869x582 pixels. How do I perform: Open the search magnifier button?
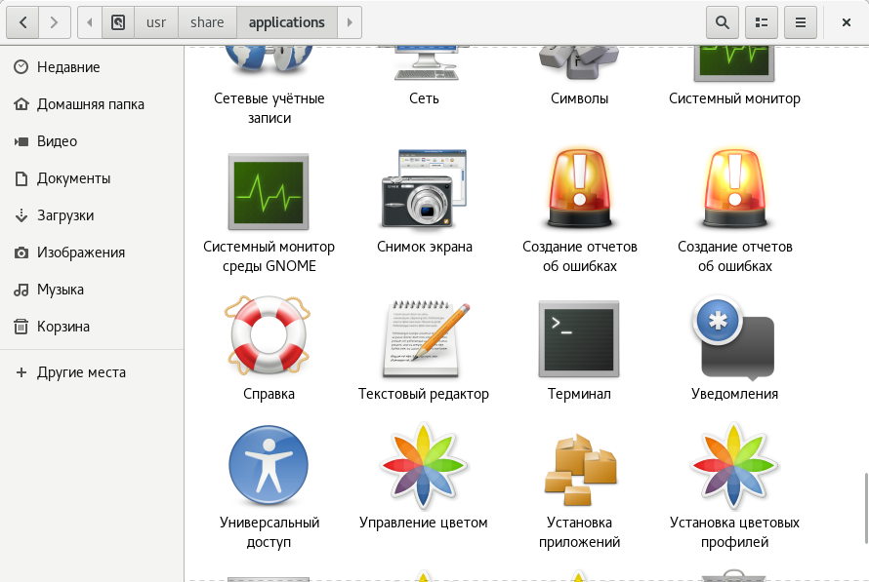tap(723, 22)
